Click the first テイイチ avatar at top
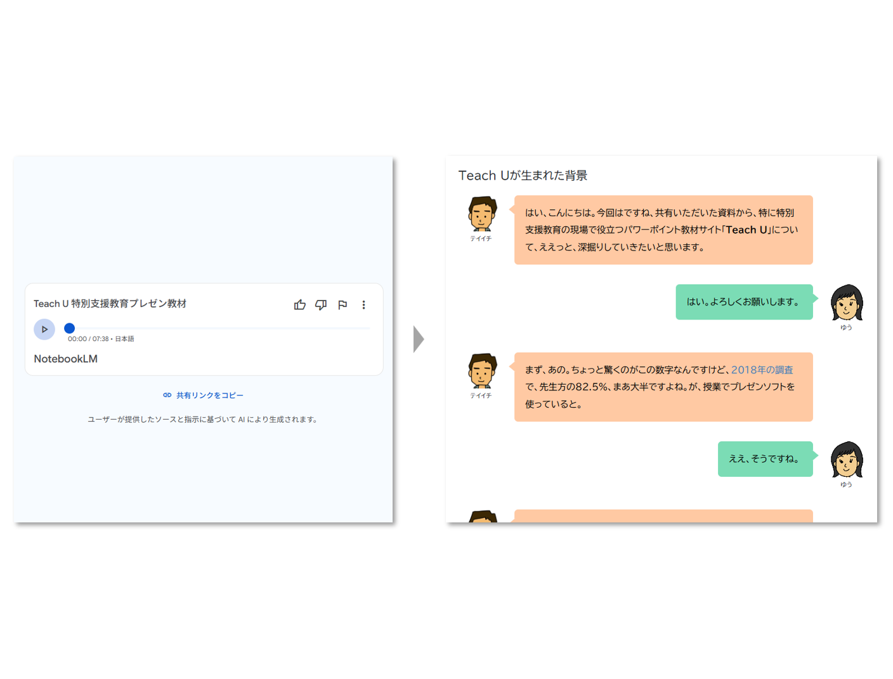 (x=482, y=214)
